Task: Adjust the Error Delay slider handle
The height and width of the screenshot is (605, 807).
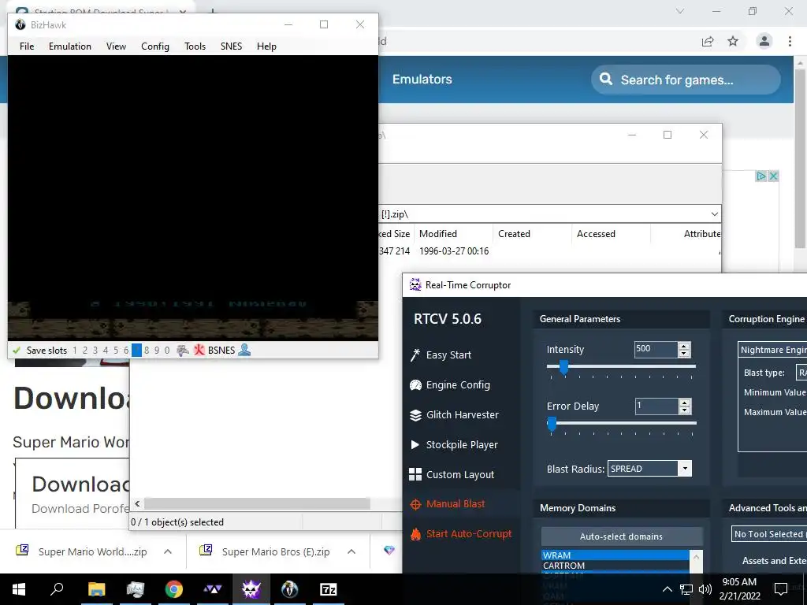Action: click(x=552, y=424)
